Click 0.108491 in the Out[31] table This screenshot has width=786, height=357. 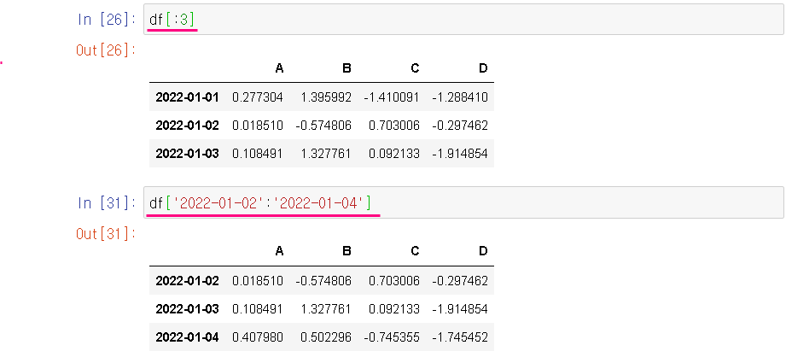point(258,309)
